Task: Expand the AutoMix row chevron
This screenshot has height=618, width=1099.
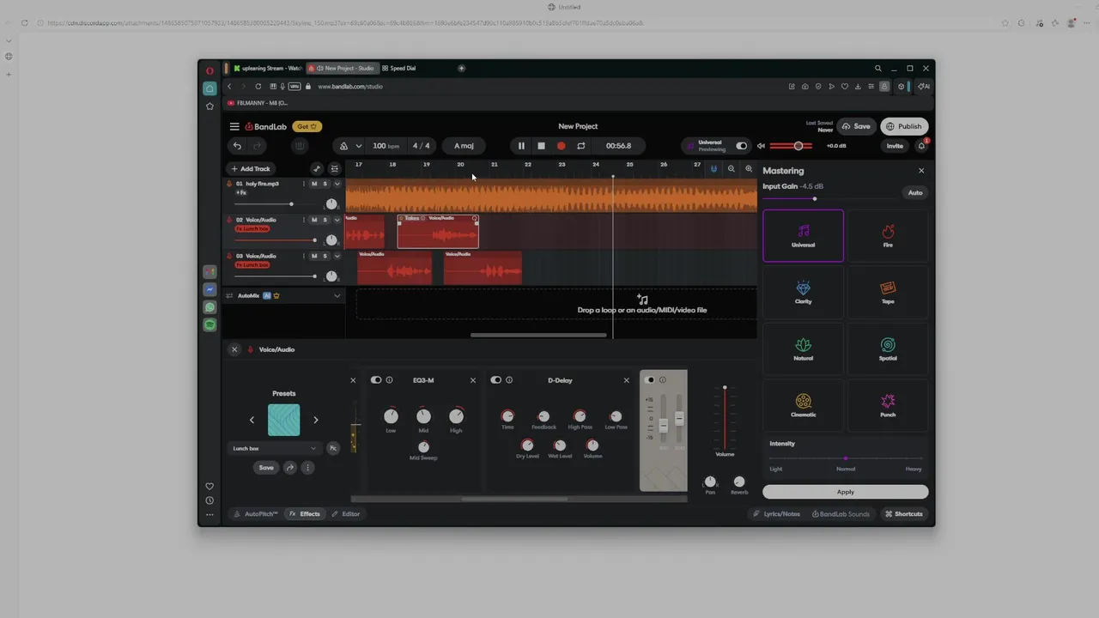Action: pyautogui.click(x=337, y=295)
